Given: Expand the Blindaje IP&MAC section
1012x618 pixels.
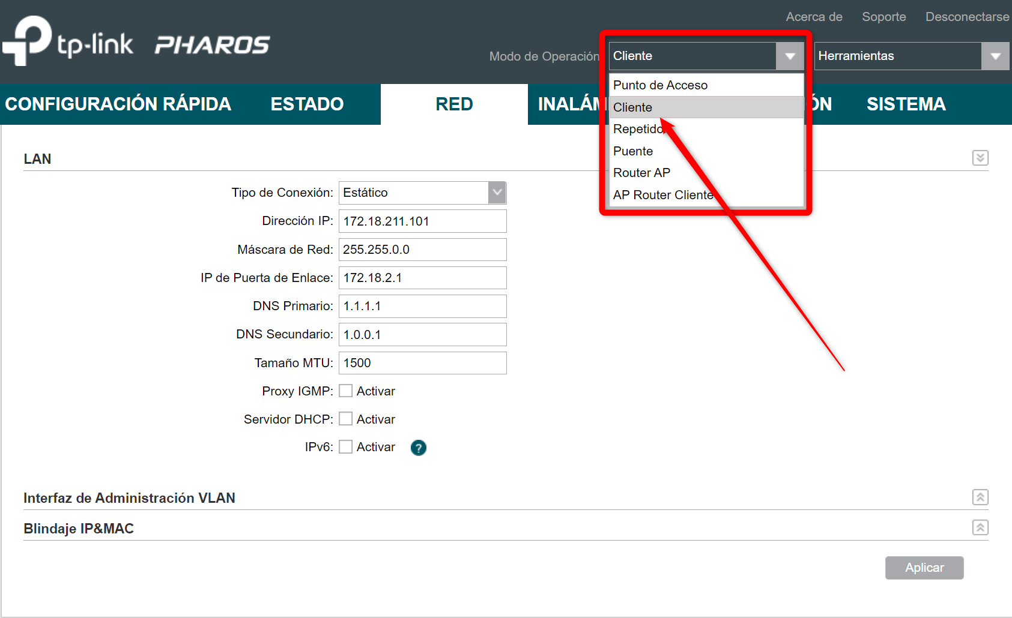Looking at the screenshot, I should click(x=980, y=528).
